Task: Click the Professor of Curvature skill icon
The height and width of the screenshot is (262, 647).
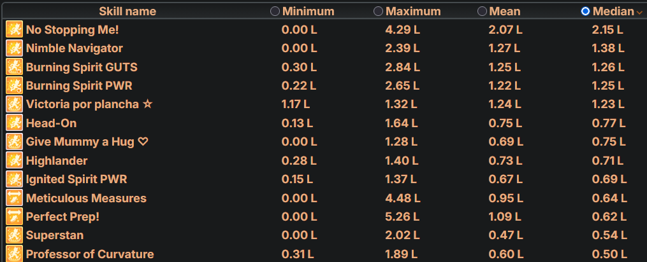Action: point(14,254)
